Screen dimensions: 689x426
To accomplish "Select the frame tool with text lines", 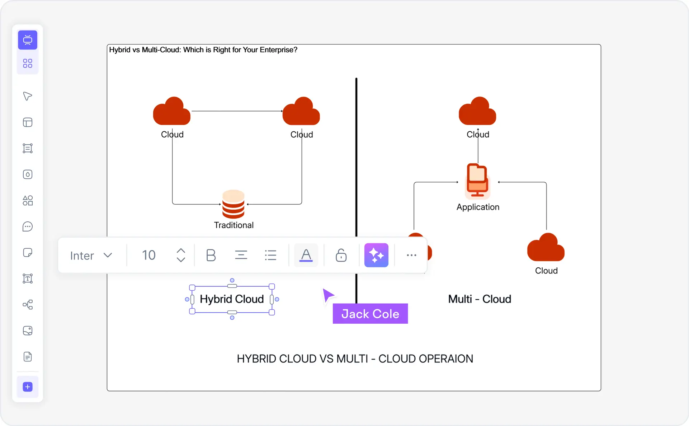I will (28, 148).
